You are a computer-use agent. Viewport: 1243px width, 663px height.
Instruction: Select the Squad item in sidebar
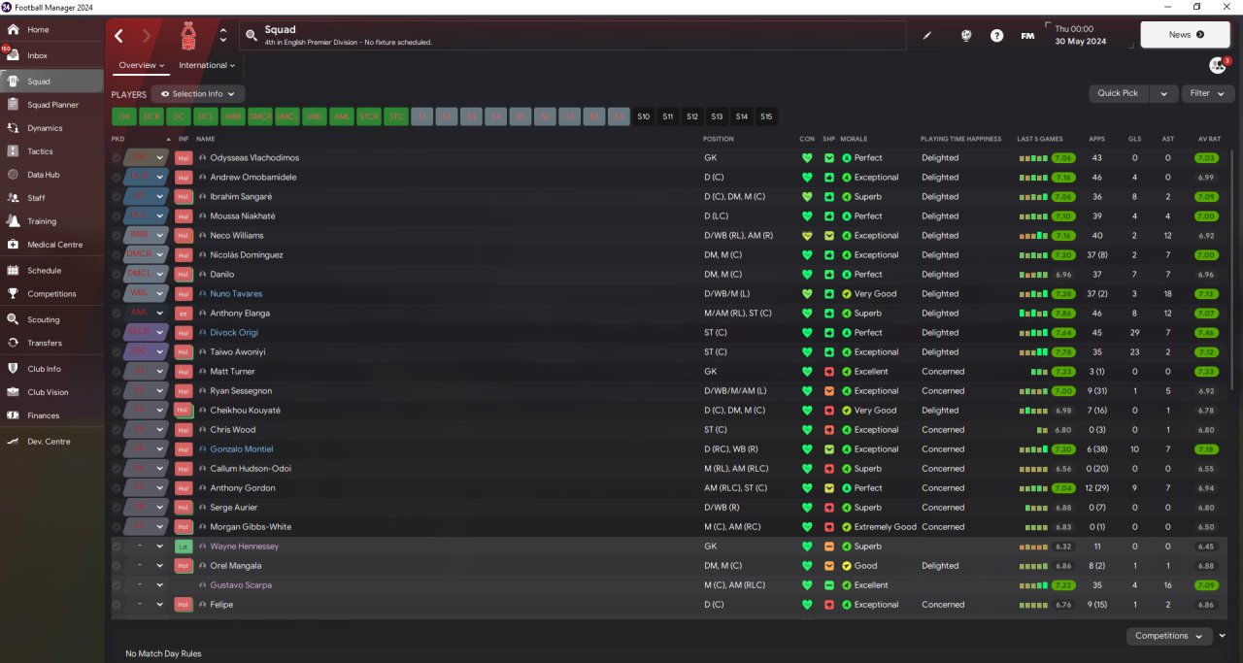52,82
